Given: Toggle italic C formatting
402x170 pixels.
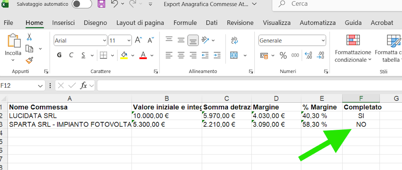Looking at the screenshot, I should point(71,55).
